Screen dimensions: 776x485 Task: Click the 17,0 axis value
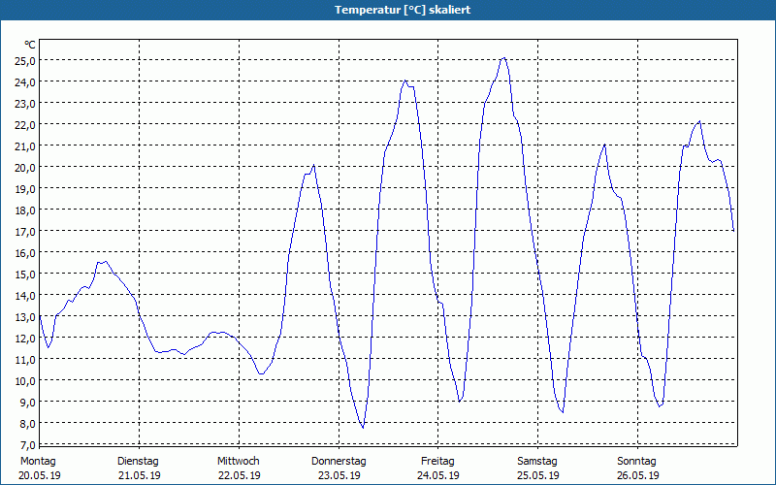tap(25, 232)
